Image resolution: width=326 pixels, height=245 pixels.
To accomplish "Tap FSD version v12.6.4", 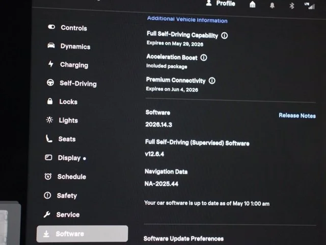I will click(154, 154).
